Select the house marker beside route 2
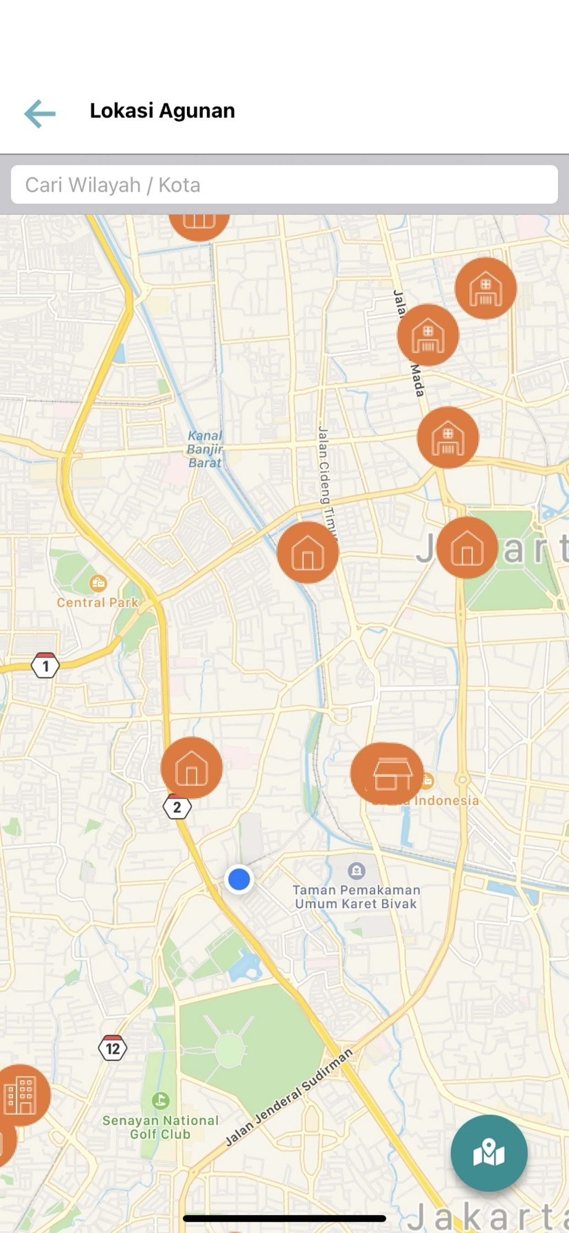Viewport: 569px width, 1233px height. coord(192,768)
